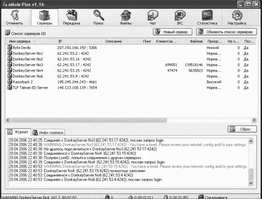
Task: Switch to the Журнал tab
Action: click(x=18, y=132)
